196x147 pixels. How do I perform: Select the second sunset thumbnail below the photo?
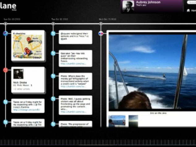pyautogui.click(x=133, y=121)
